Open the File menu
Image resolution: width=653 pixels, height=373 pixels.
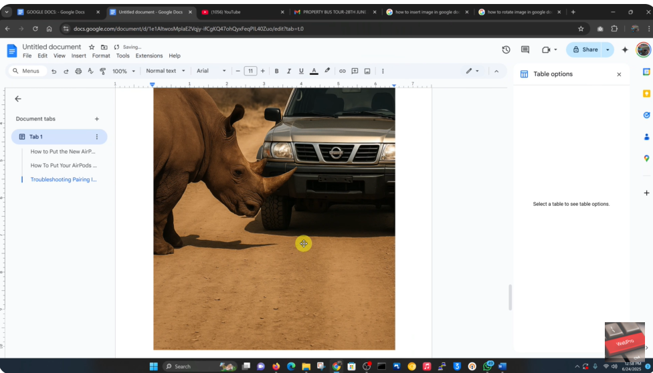[27, 55]
